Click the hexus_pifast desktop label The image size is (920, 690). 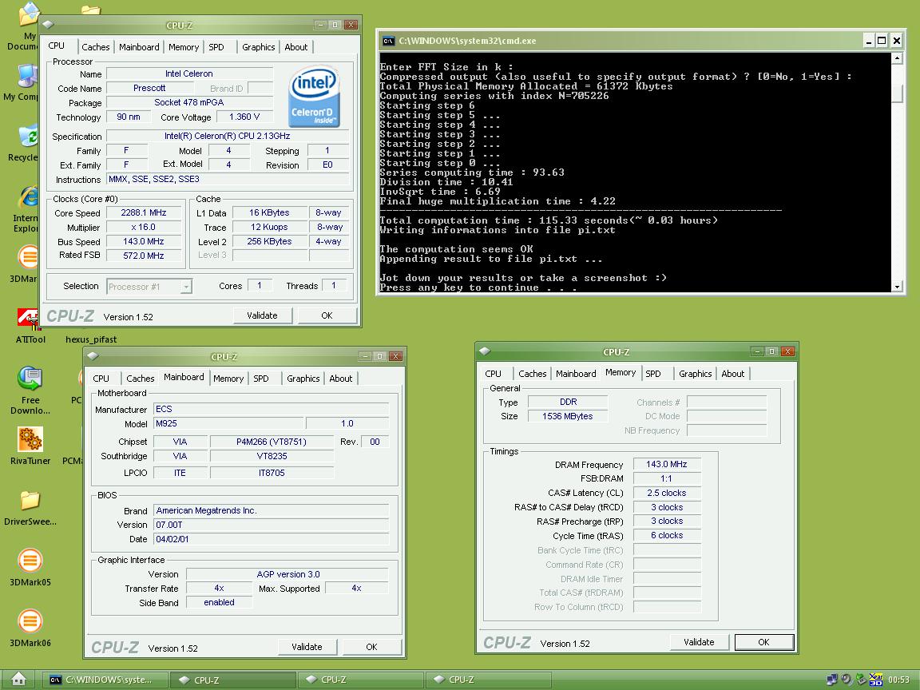coord(91,339)
